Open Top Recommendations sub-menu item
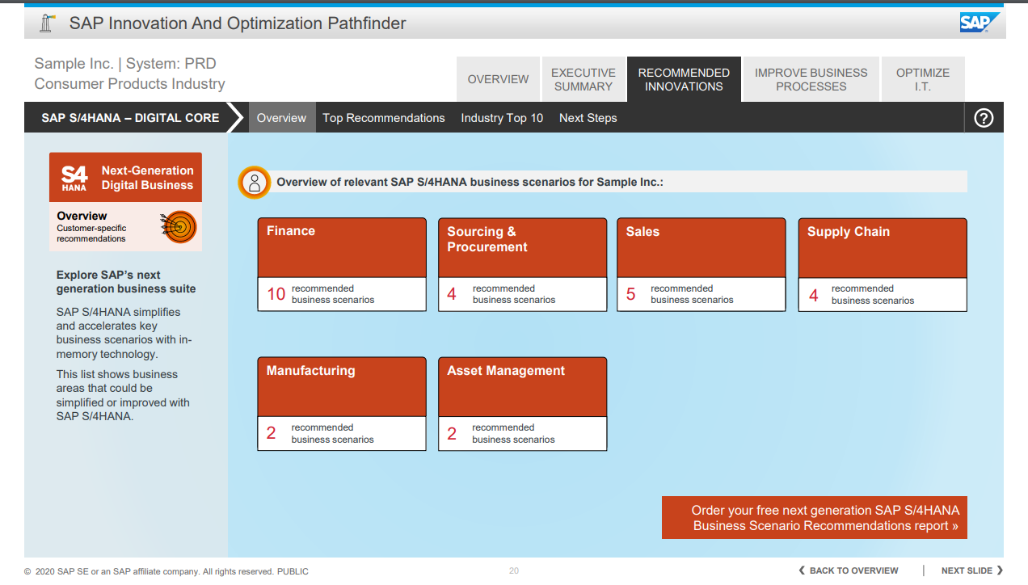This screenshot has height=585, width=1028. 384,118
